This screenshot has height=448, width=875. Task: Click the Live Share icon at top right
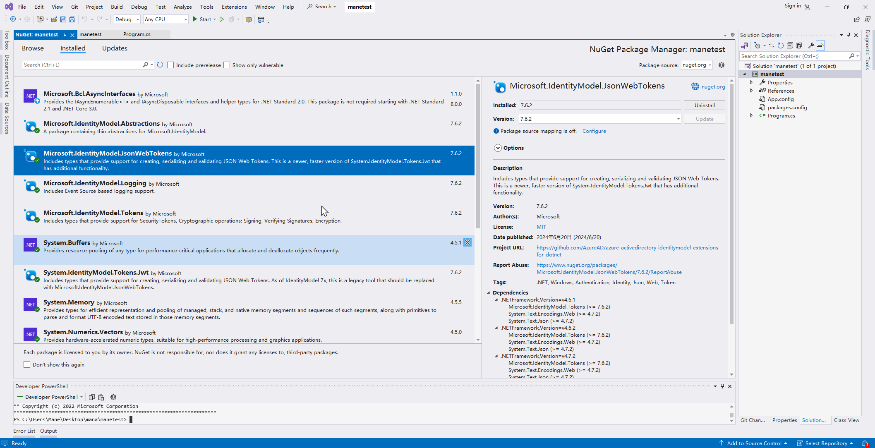tap(857, 19)
